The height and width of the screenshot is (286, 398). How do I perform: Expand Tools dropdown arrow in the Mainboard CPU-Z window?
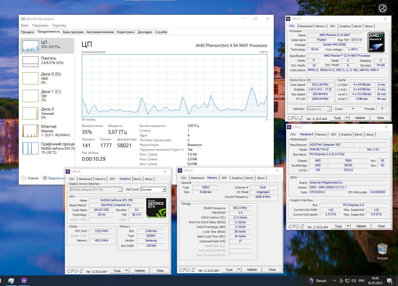click(x=348, y=226)
